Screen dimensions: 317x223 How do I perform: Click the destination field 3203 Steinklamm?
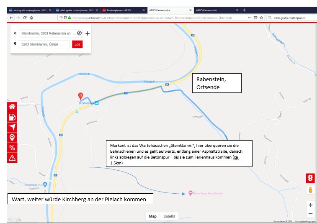tap(44, 44)
